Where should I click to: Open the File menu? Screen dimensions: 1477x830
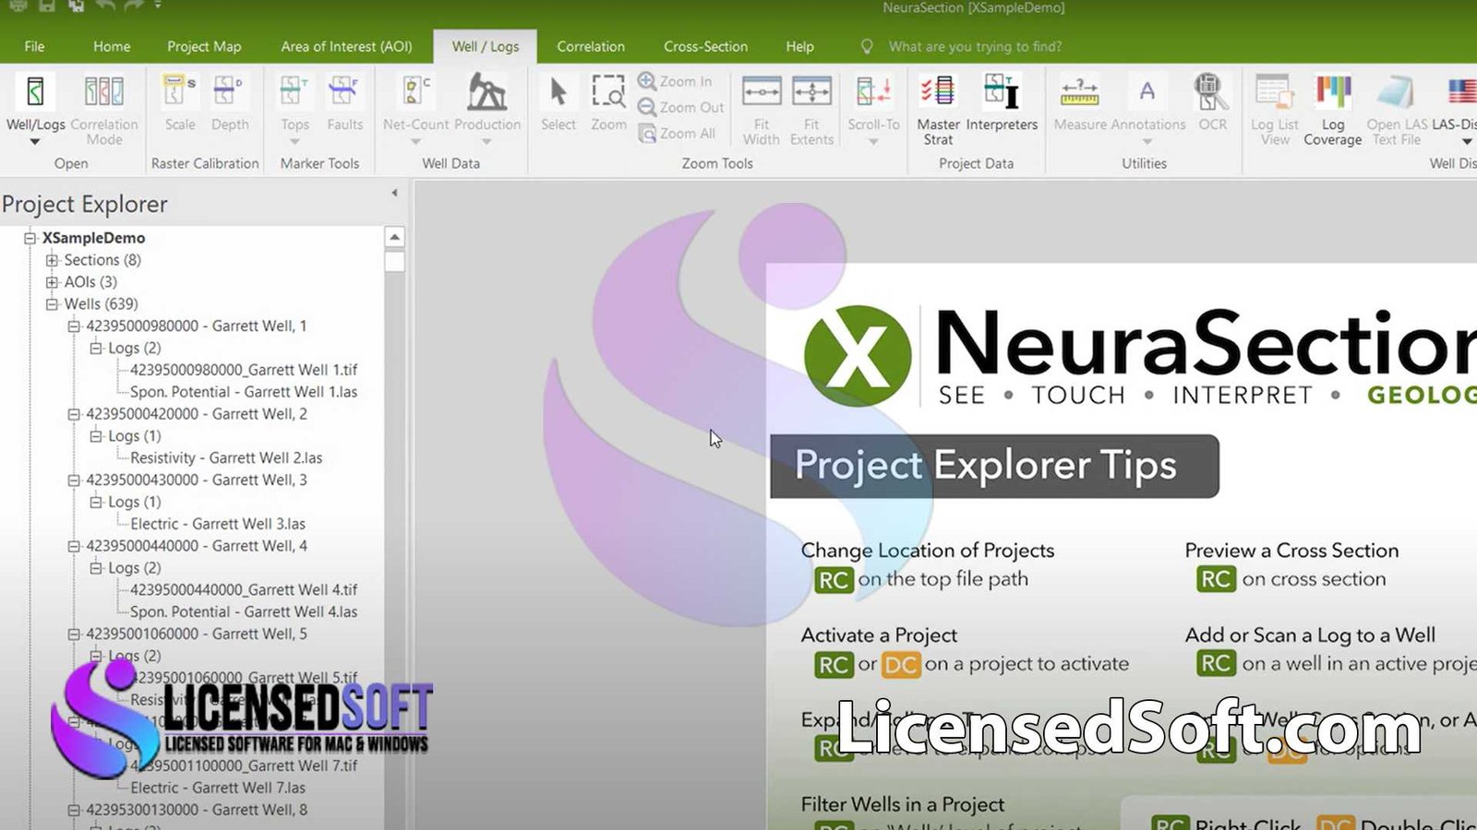tap(34, 46)
